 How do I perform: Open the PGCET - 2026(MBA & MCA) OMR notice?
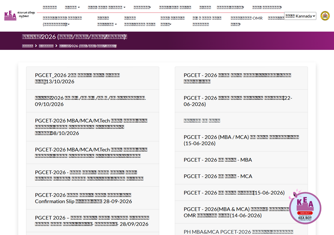point(241,212)
